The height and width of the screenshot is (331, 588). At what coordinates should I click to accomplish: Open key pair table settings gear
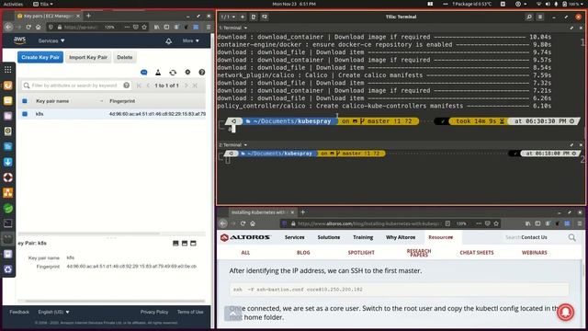coord(187,72)
